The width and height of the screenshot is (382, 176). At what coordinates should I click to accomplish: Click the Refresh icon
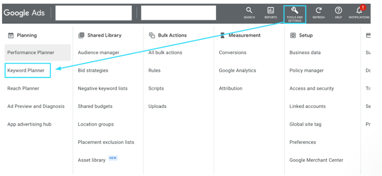[319, 10]
